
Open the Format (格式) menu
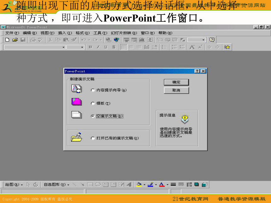point(83,33)
